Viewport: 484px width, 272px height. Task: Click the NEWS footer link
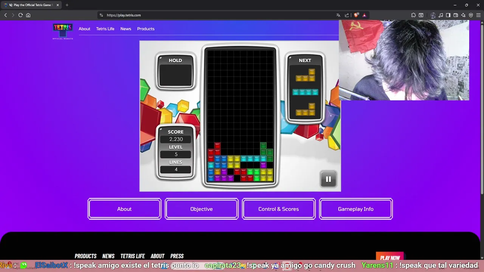pyautogui.click(x=109, y=256)
